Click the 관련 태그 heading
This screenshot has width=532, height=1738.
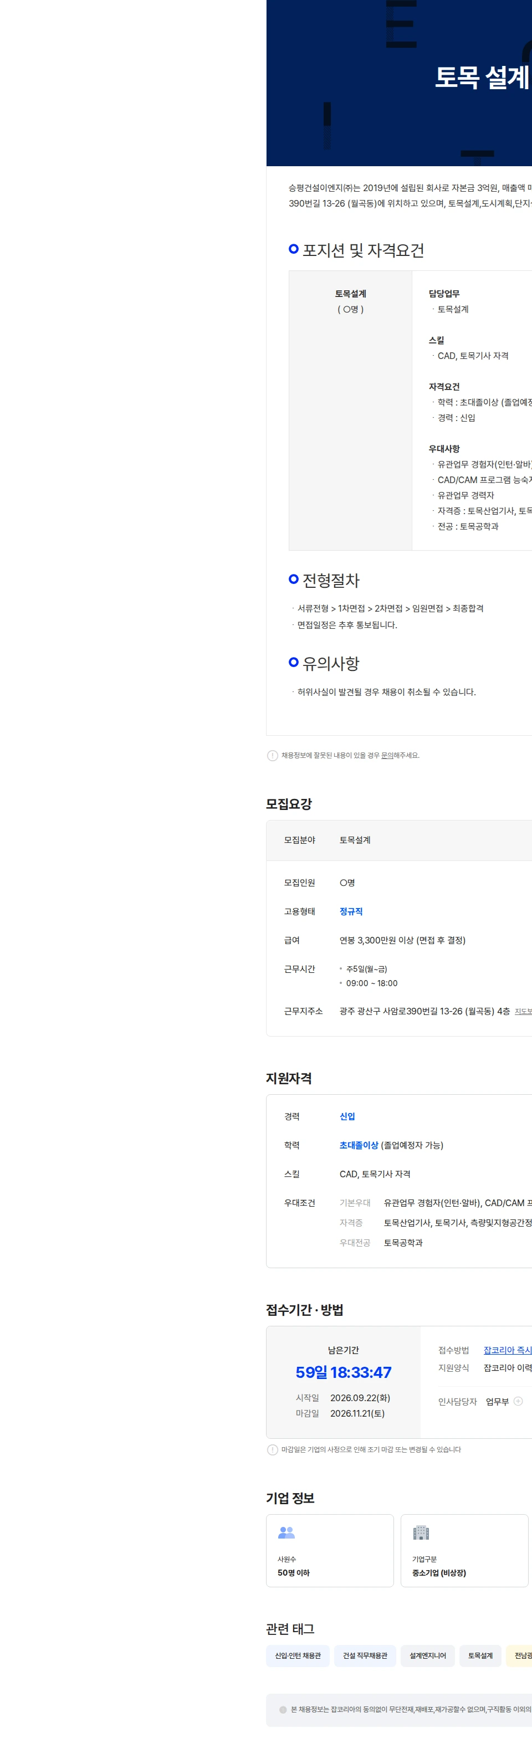(x=290, y=1629)
